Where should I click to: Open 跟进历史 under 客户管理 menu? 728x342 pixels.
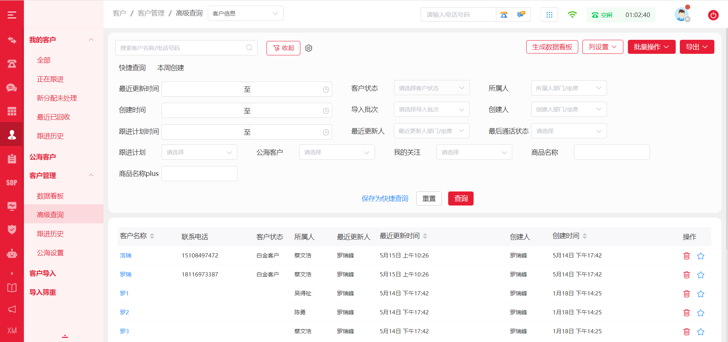(x=50, y=234)
